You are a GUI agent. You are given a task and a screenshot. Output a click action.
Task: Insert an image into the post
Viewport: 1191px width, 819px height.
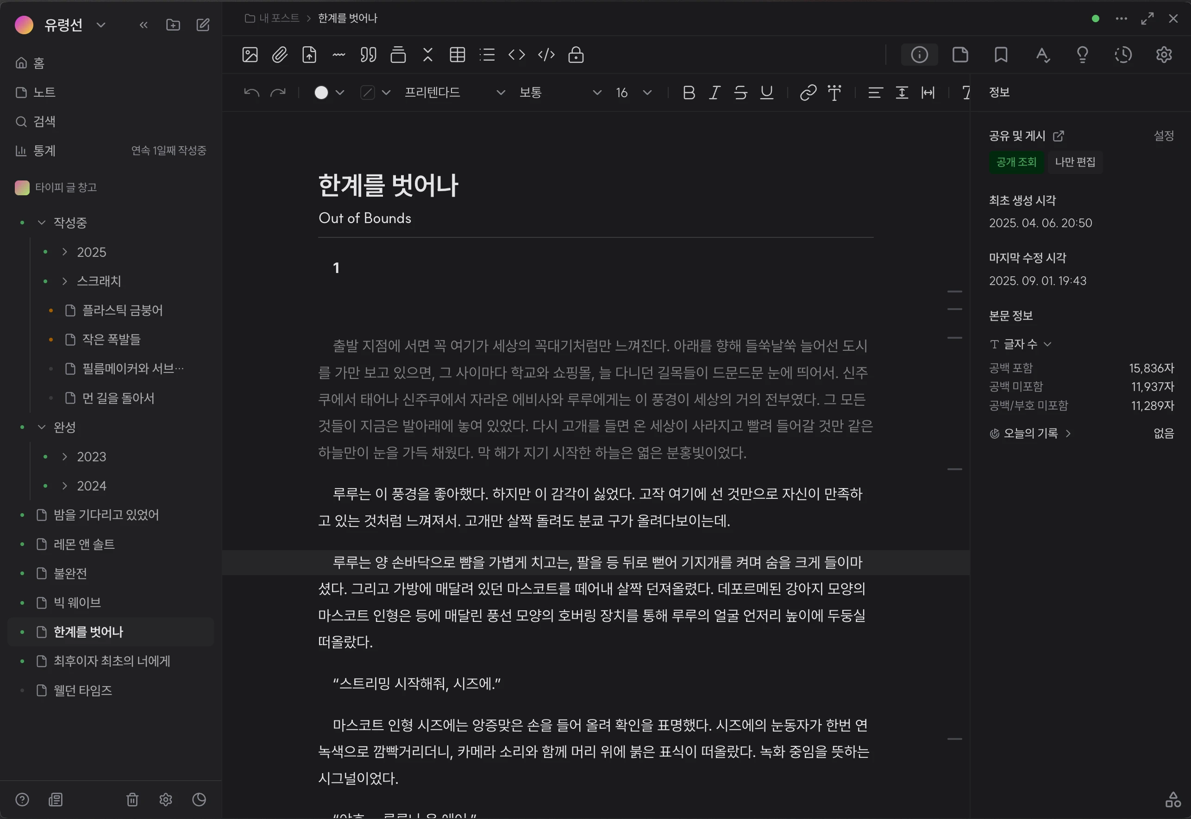250,55
